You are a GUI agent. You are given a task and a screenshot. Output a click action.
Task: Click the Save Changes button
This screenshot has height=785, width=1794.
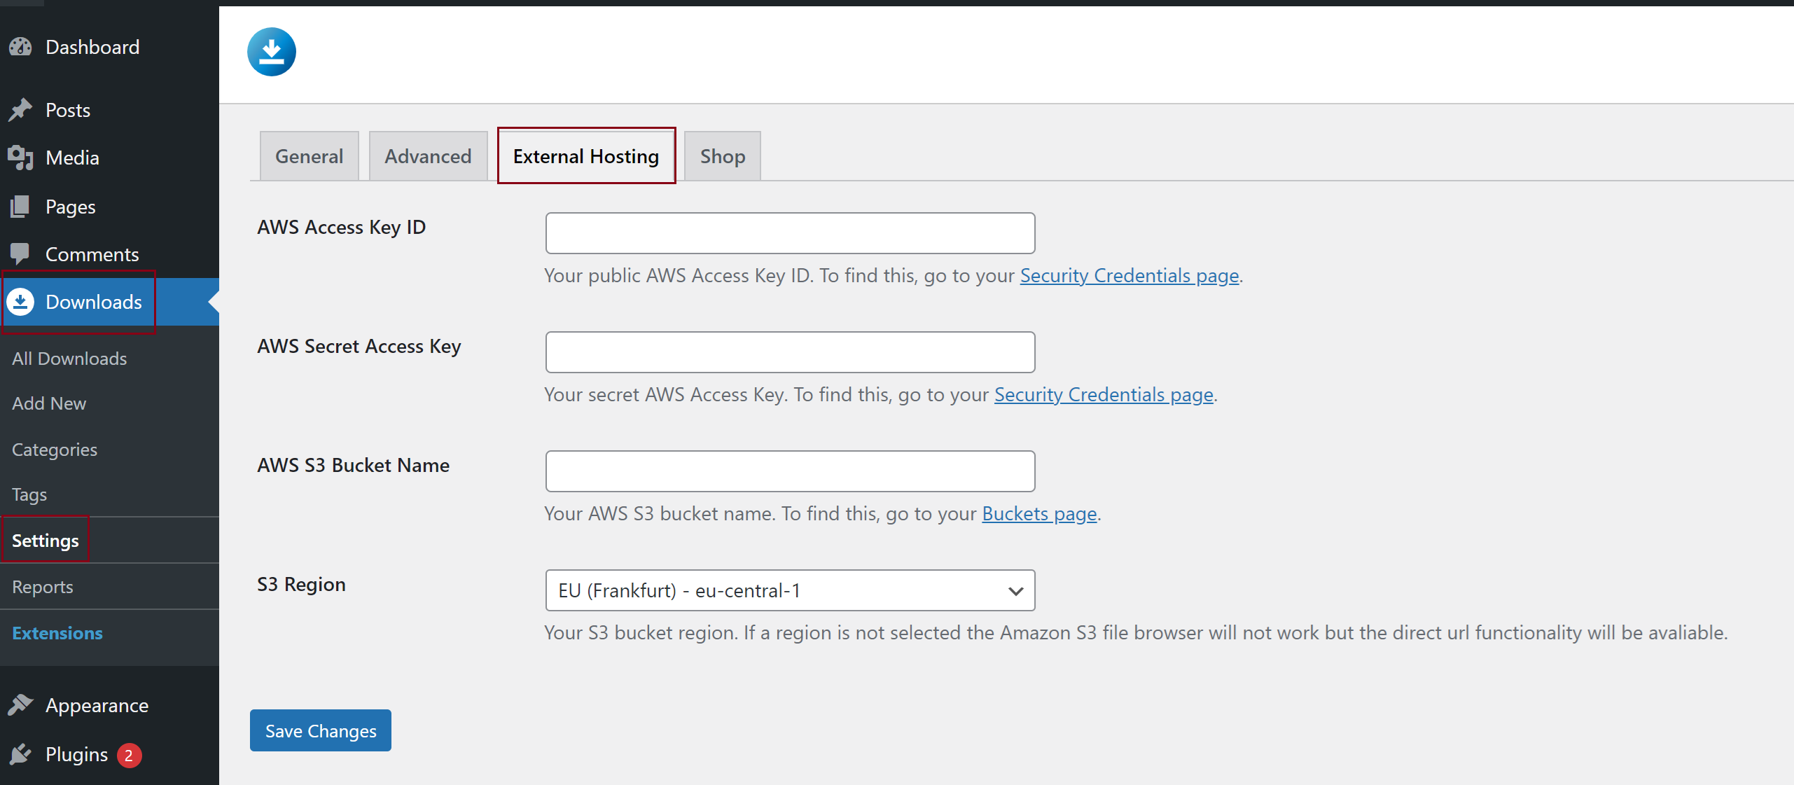point(321,730)
